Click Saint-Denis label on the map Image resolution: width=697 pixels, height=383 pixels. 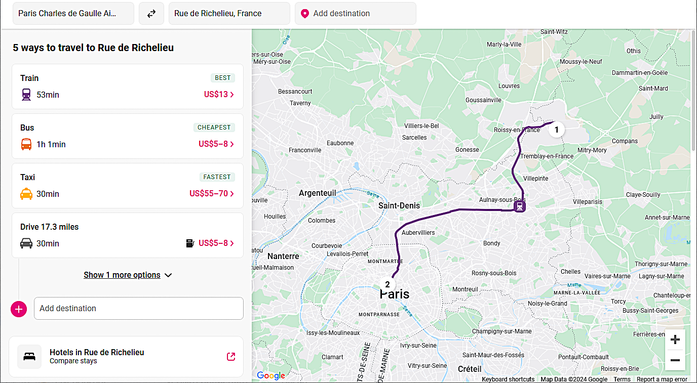(x=399, y=206)
